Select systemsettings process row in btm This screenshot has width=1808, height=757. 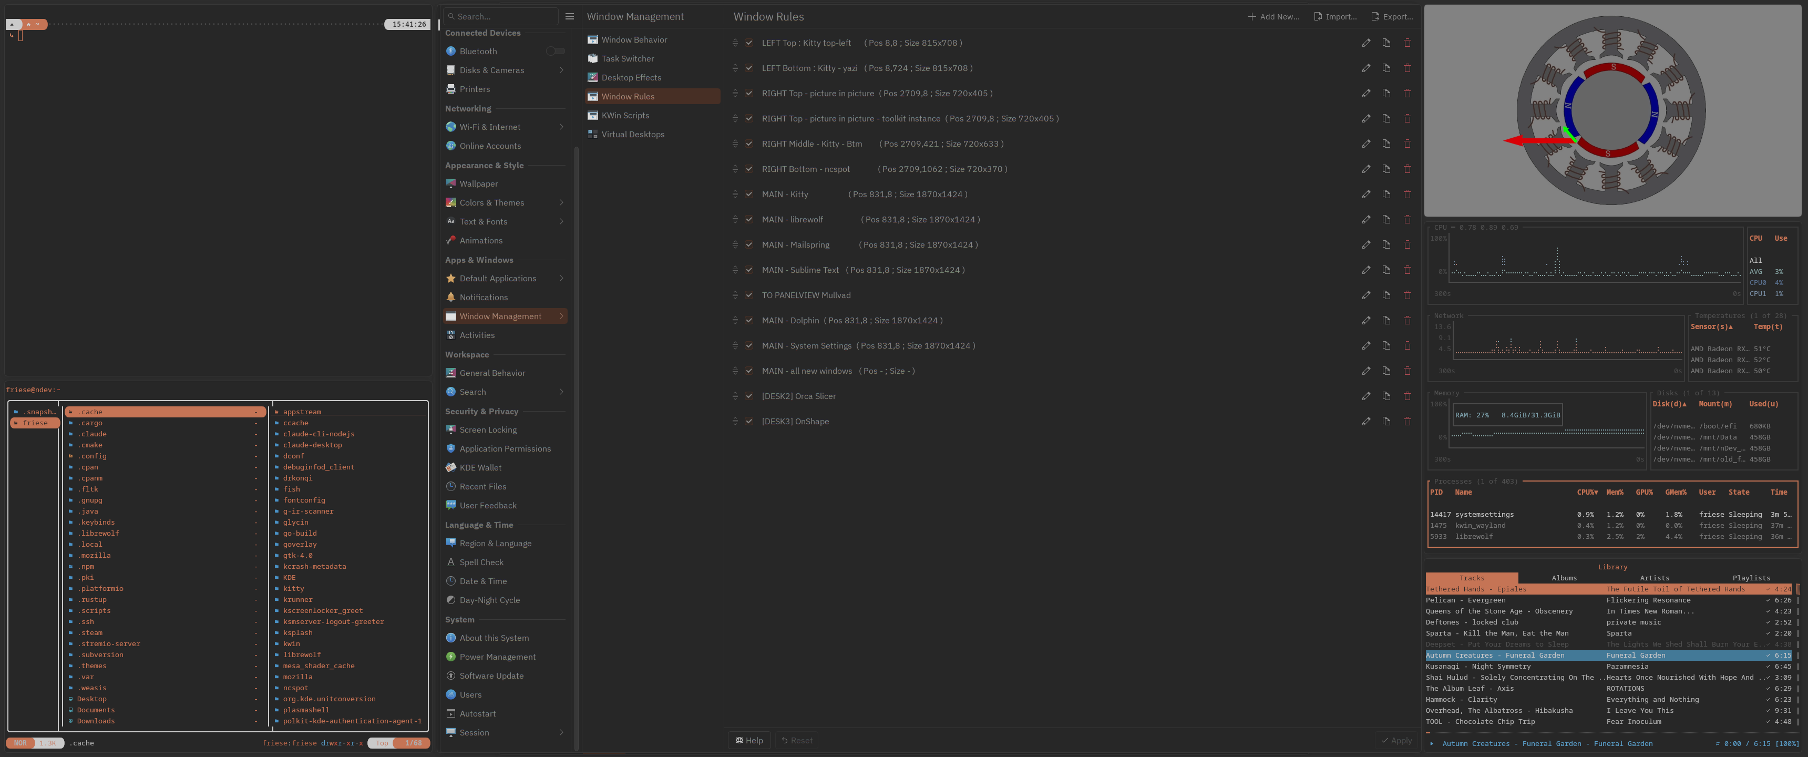(1611, 515)
